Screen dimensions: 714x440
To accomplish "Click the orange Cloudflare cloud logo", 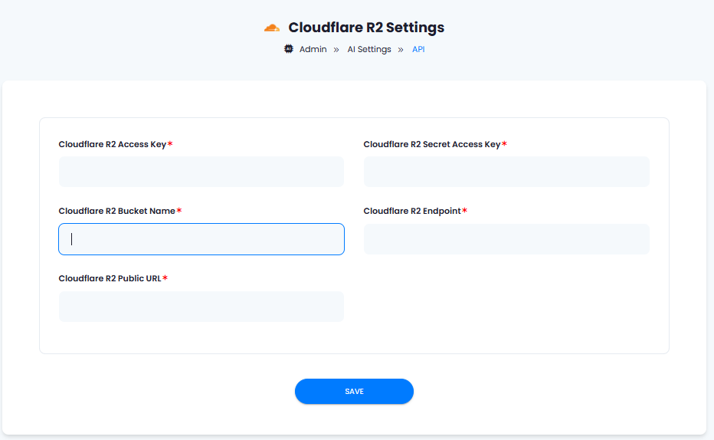I will (x=272, y=28).
